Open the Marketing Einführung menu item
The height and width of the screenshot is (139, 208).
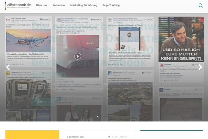[x=84, y=5]
